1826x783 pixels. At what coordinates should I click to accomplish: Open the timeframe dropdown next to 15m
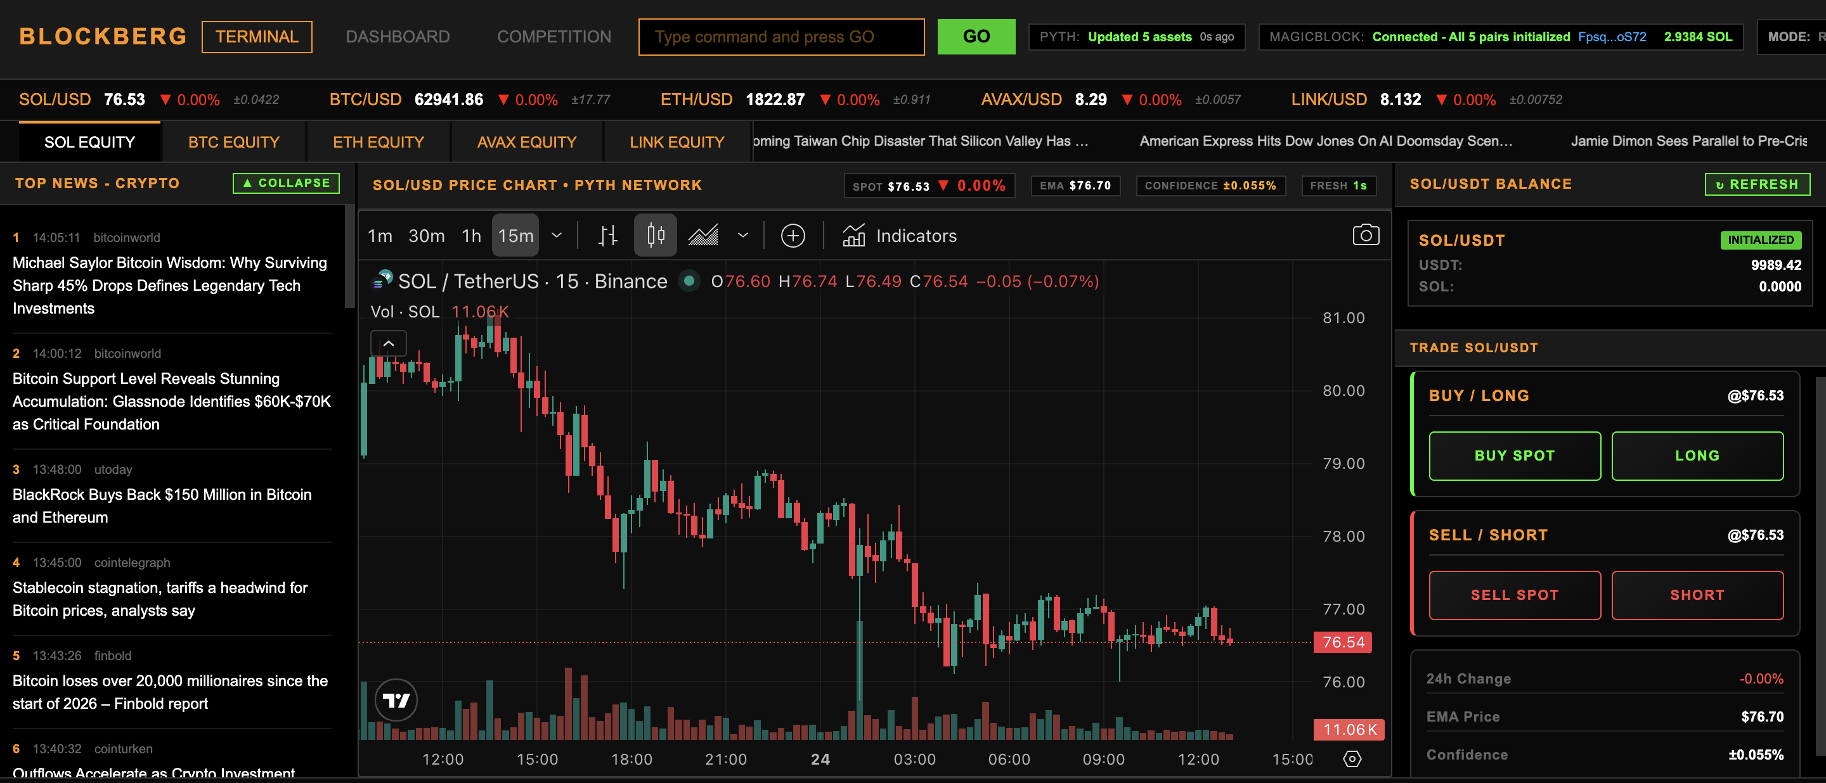pos(557,236)
